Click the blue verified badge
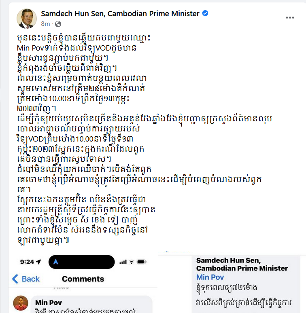The image size is (306, 313). (205, 13)
